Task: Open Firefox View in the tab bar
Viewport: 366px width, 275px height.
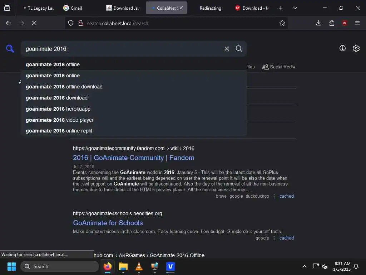Action: coord(7,8)
